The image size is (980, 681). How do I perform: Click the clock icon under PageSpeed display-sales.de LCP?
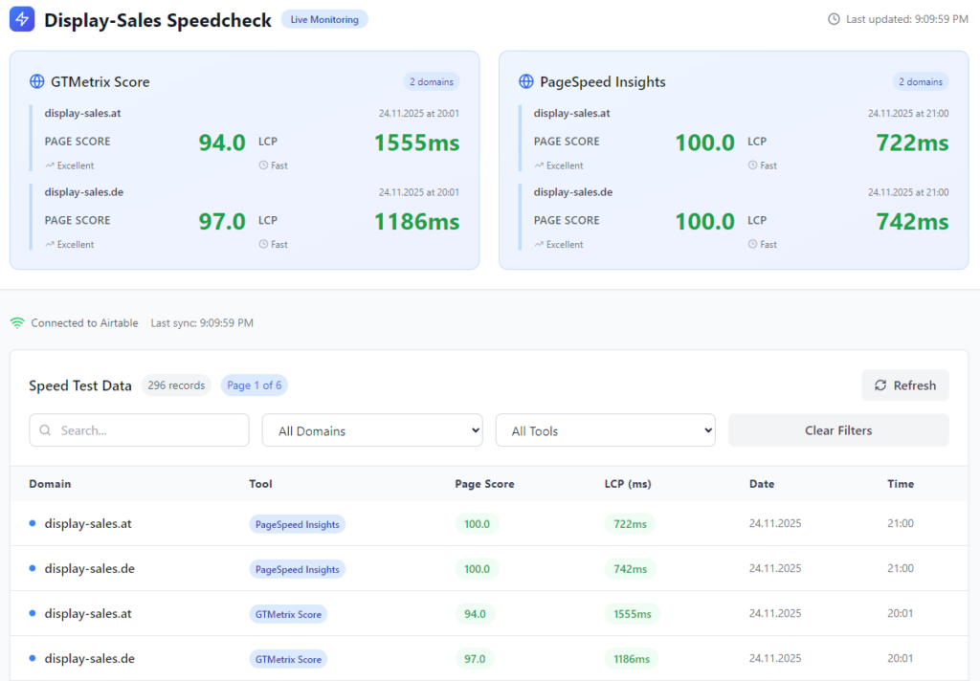click(x=753, y=245)
